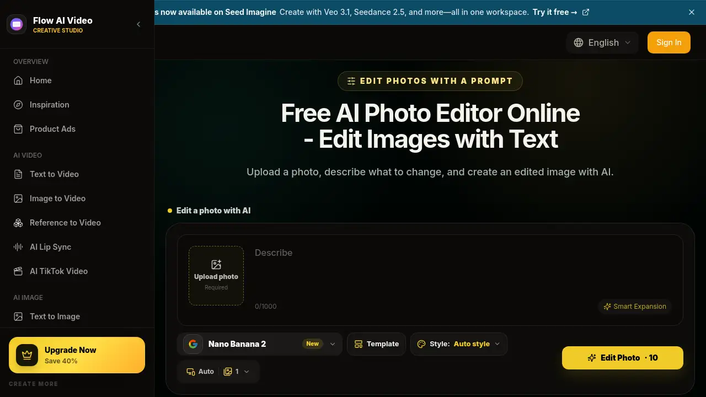Select Text to Video in sidebar
The image size is (706, 397).
pyautogui.click(x=77, y=174)
